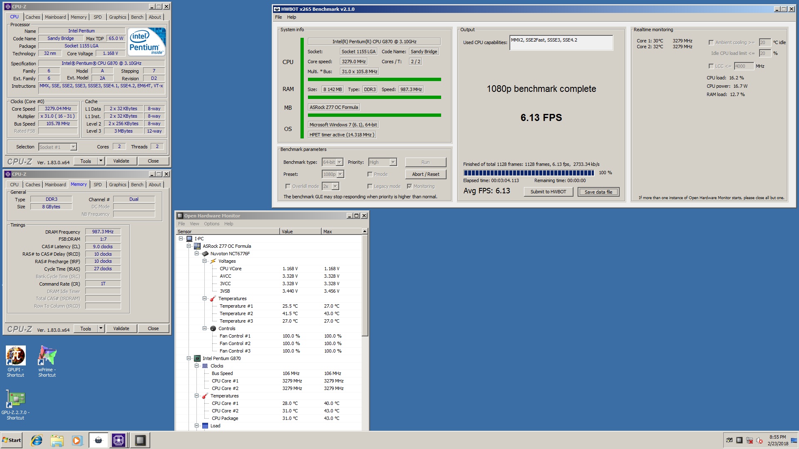The image size is (799, 449).
Task: Click Idle CPU load limit input field
Action: (765, 53)
